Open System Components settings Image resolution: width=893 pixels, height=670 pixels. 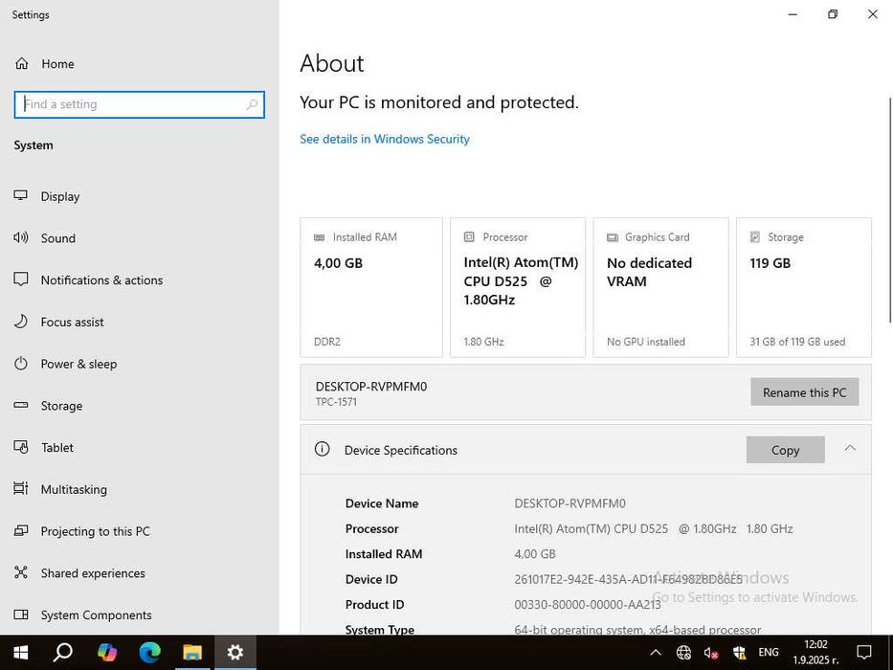(97, 615)
